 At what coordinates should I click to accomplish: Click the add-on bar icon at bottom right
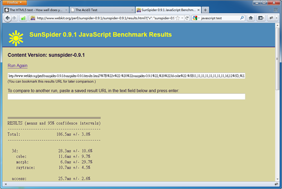pos(276,184)
